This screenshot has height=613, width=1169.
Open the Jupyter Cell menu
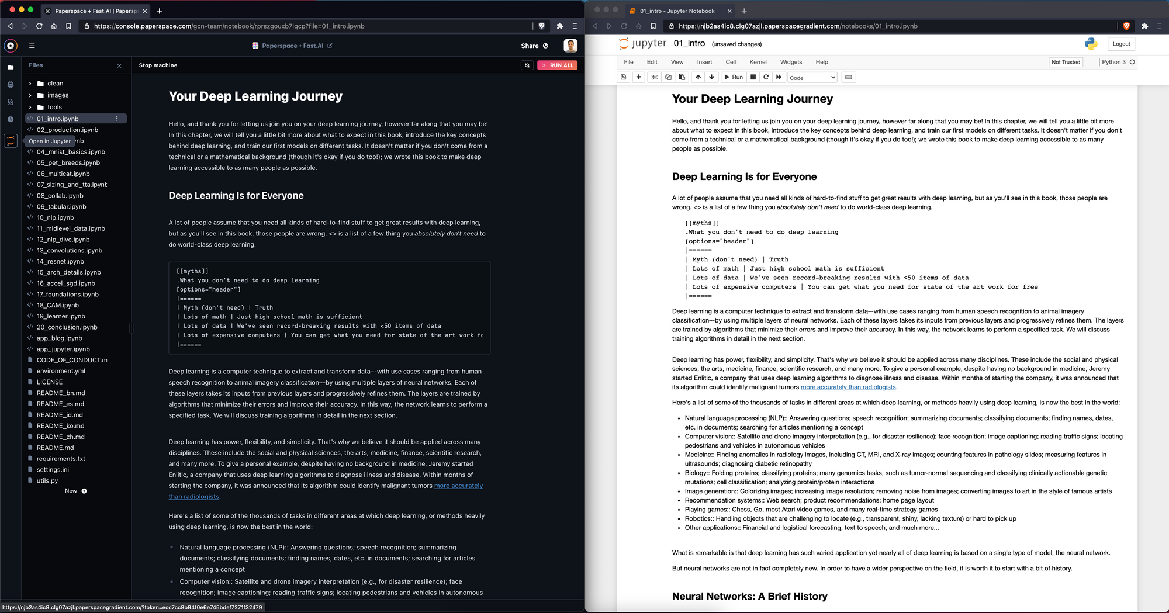731,62
